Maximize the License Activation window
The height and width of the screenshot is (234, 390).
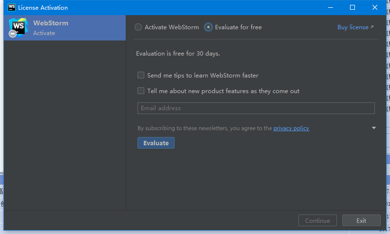pyautogui.click(x=352, y=7)
